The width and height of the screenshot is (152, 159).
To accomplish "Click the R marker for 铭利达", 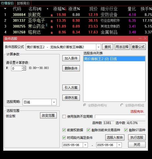I will (x=52, y=33).
